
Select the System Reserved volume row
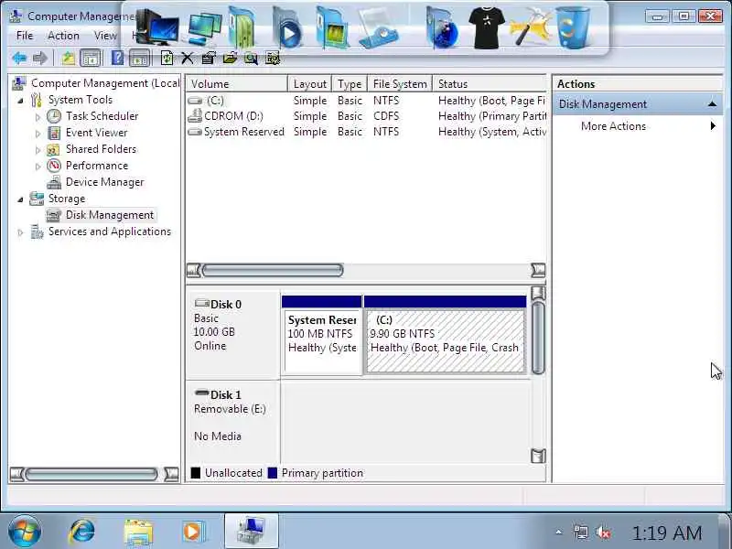pyautogui.click(x=366, y=132)
